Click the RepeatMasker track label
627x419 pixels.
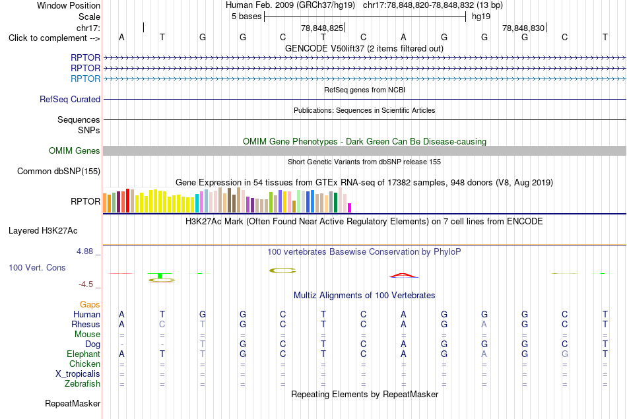click(x=73, y=404)
